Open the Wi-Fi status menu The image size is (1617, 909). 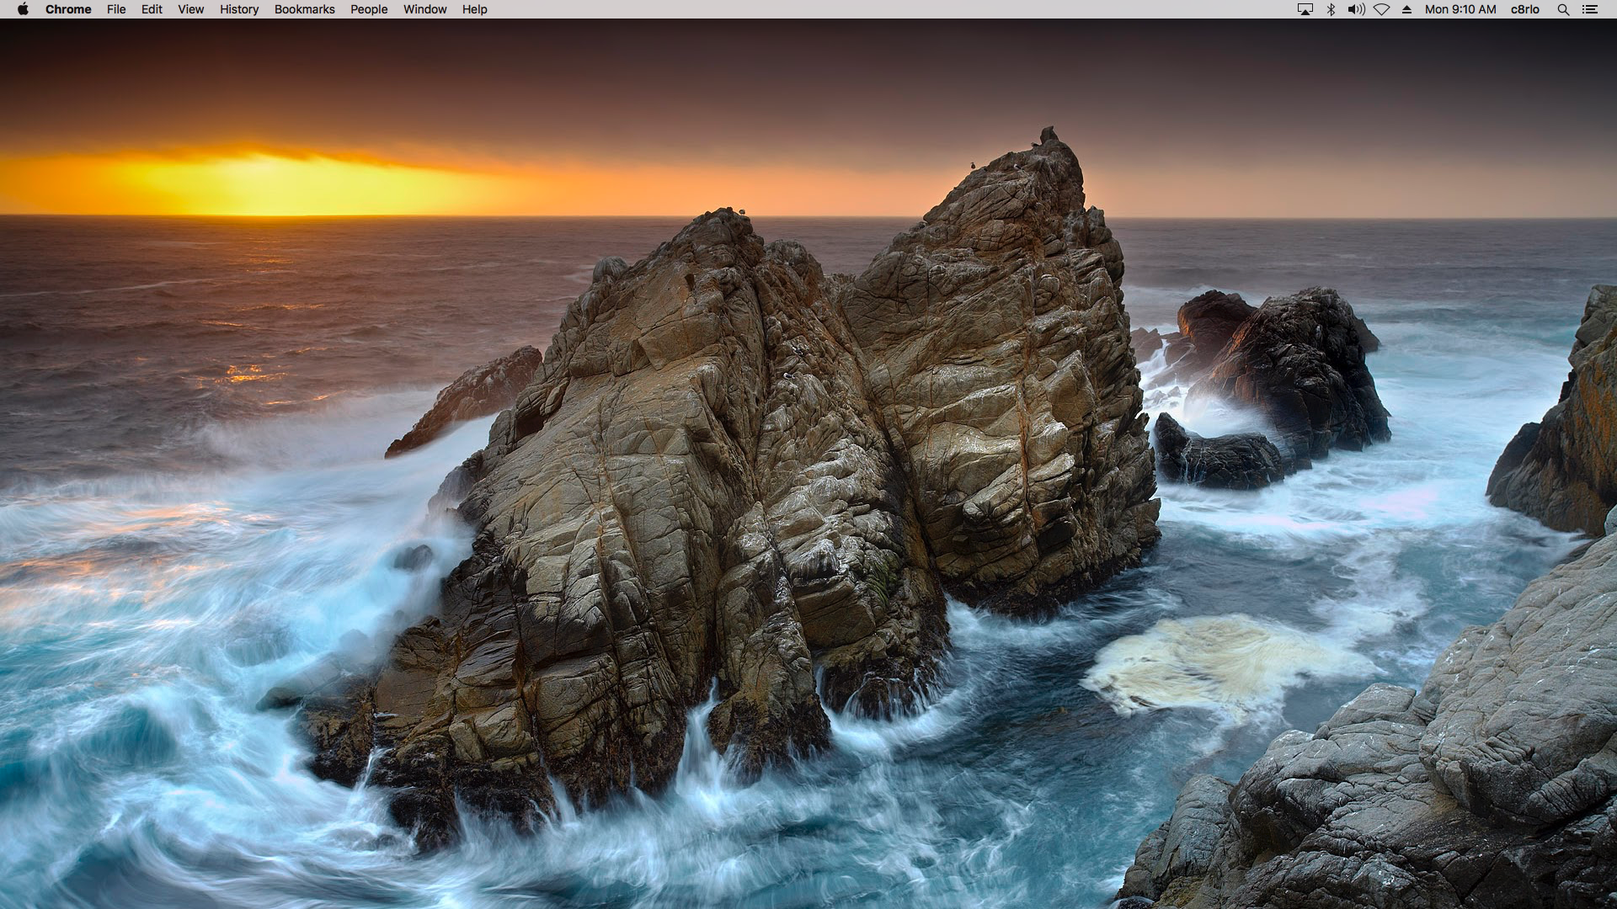[1381, 9]
